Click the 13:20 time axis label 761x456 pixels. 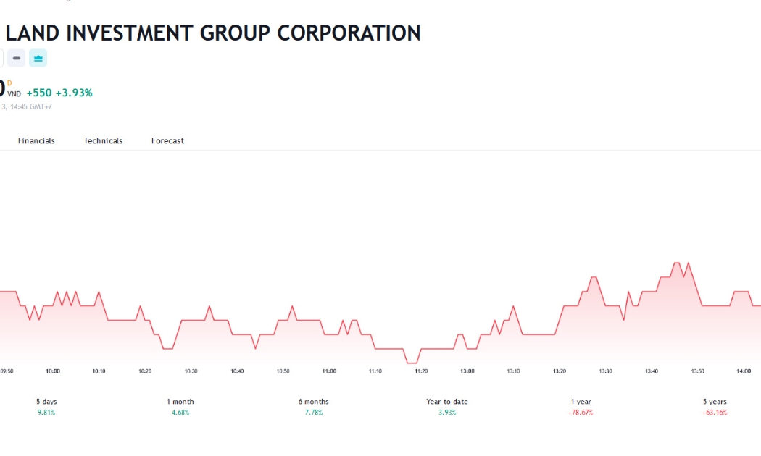(x=560, y=371)
